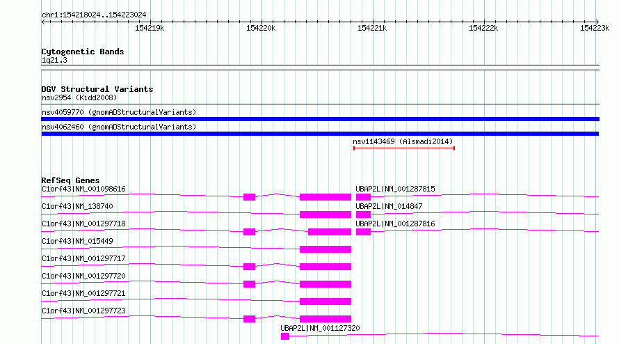Click the small exon of C1orf43 NM_001098616
The height and width of the screenshot is (344, 619).
(249, 197)
